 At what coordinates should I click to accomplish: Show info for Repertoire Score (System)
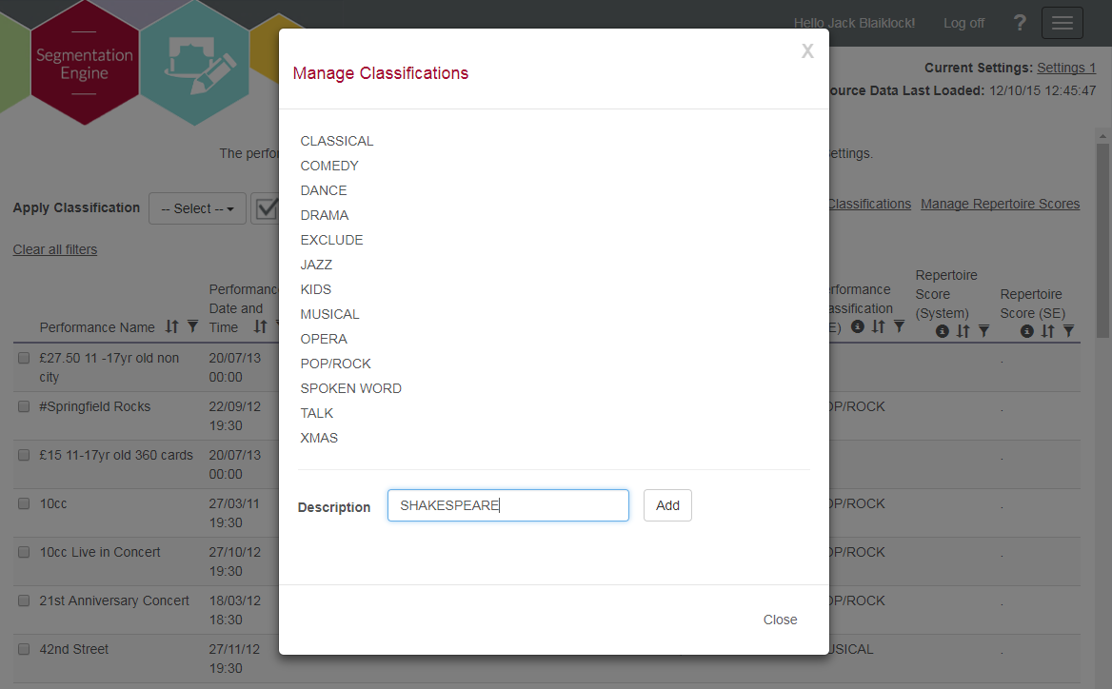942,331
